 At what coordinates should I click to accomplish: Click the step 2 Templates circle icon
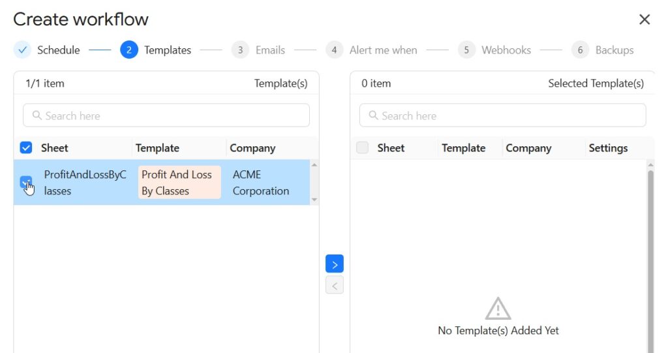coord(129,50)
